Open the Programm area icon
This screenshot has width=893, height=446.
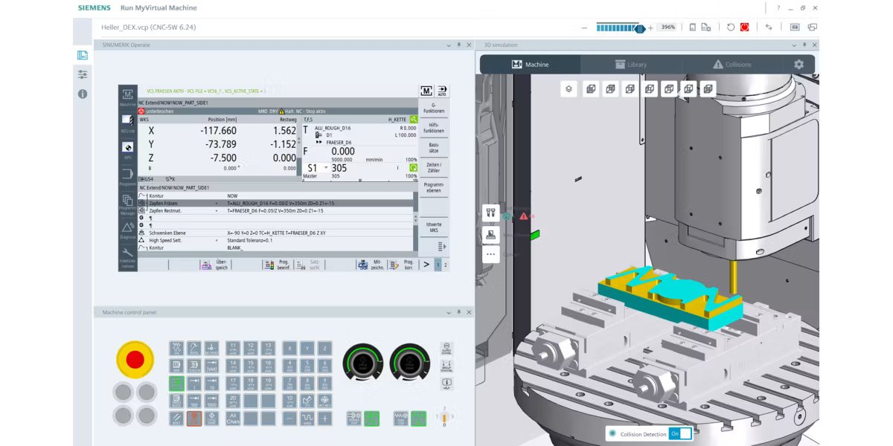point(127,176)
